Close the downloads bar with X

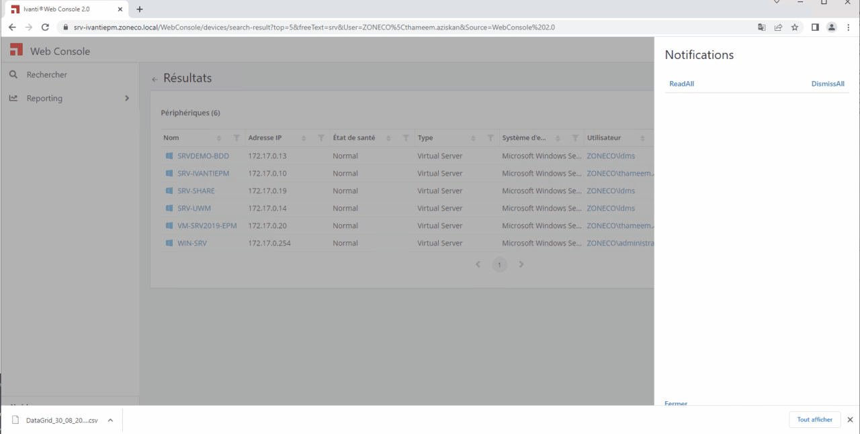tap(850, 420)
